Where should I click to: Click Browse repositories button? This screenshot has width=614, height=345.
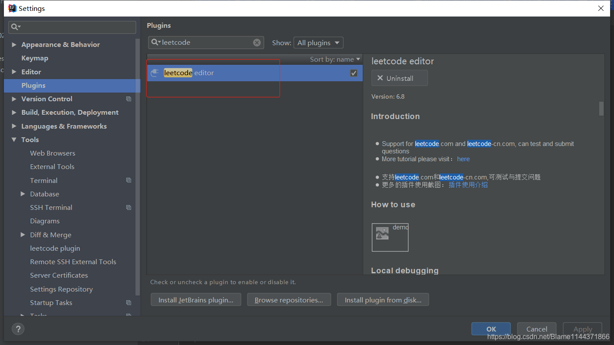(x=289, y=300)
